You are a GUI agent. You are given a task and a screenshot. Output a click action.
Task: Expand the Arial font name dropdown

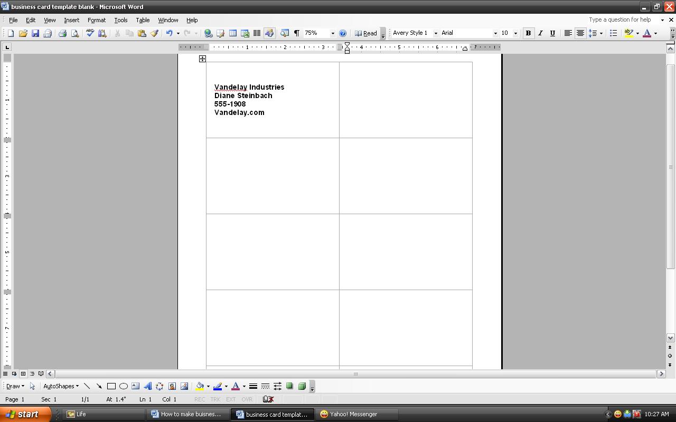point(495,33)
